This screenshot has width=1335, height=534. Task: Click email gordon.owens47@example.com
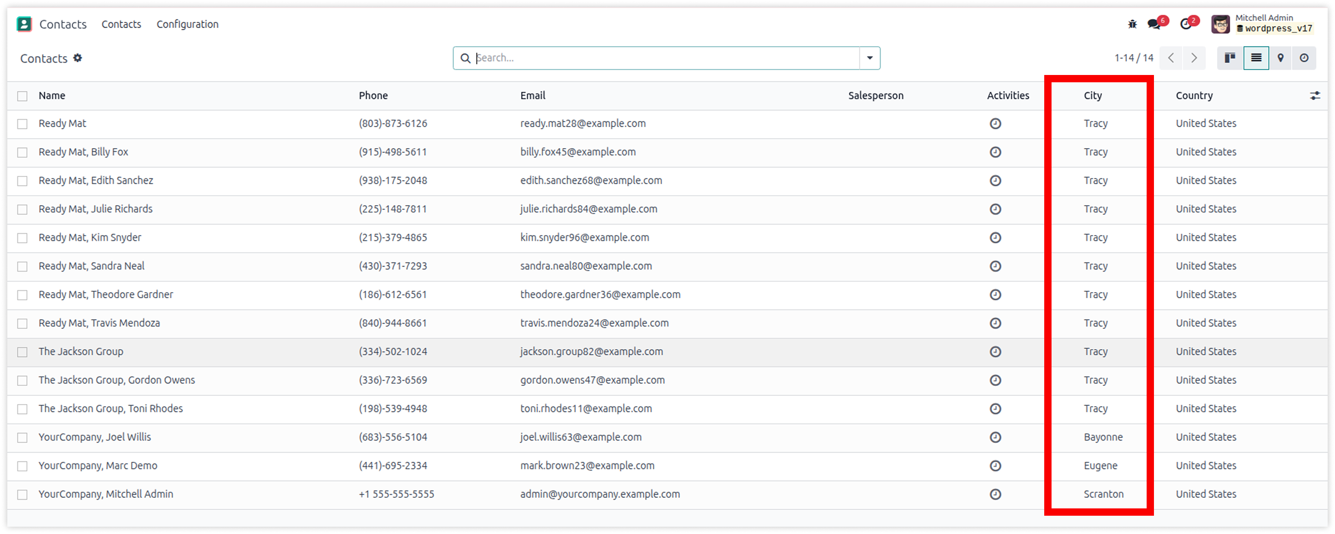coord(593,380)
